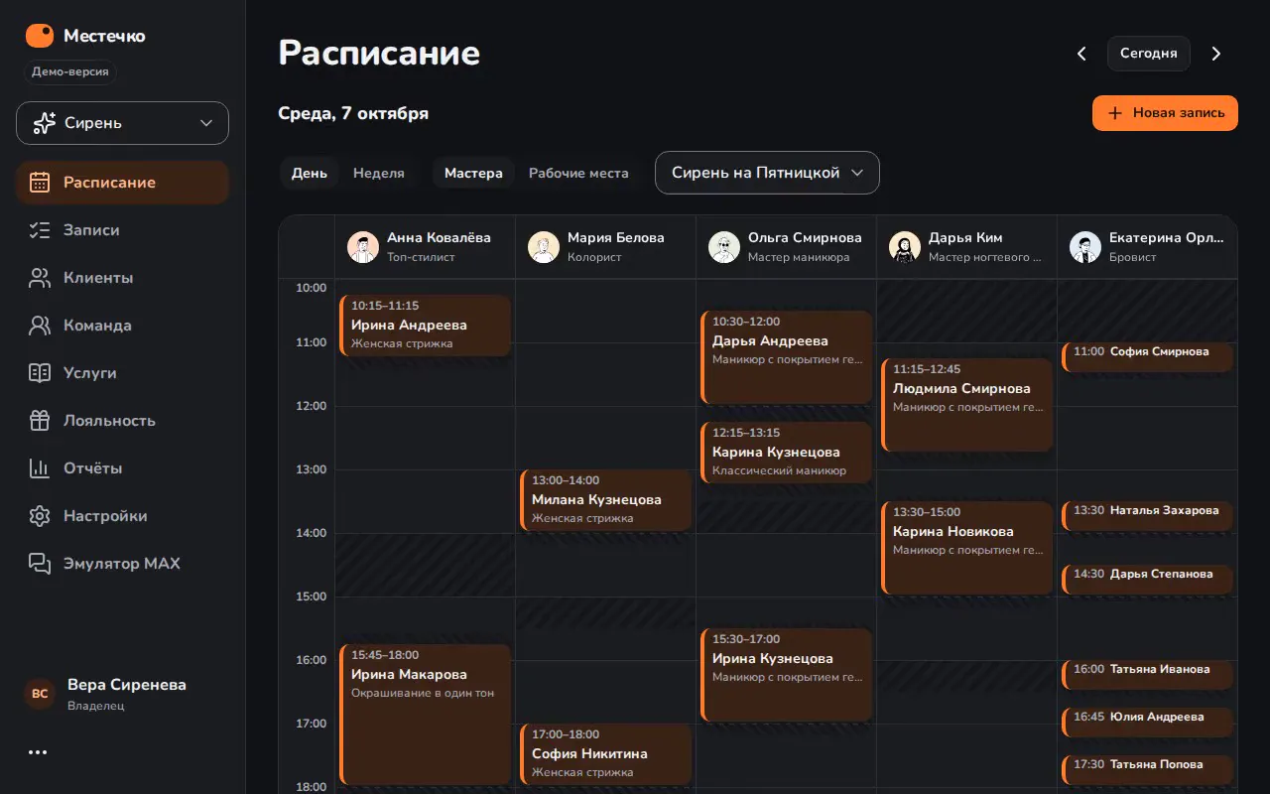Click the Команда team icon

click(40, 326)
